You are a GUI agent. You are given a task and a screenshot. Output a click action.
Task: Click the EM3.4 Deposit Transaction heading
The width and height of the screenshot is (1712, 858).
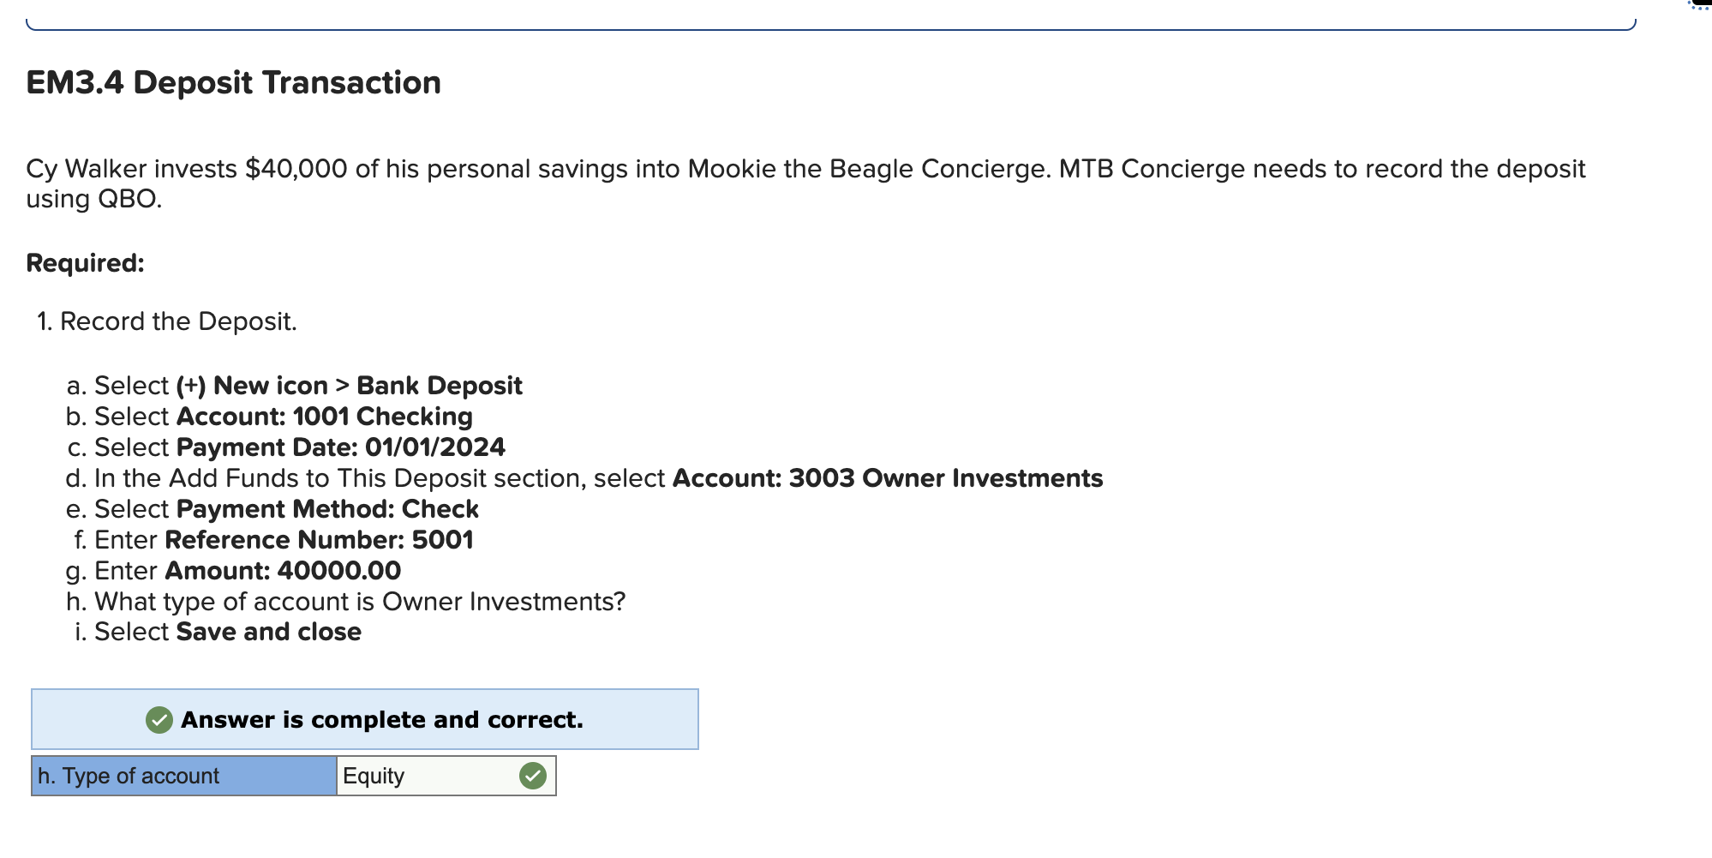point(234,82)
